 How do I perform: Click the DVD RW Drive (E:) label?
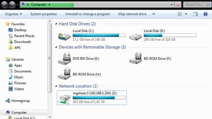point(86,59)
